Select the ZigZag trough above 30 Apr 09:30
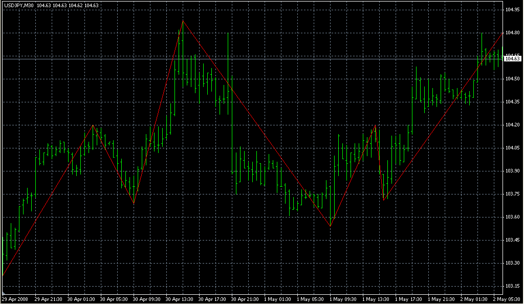The image size is (524, 304). 134,204
